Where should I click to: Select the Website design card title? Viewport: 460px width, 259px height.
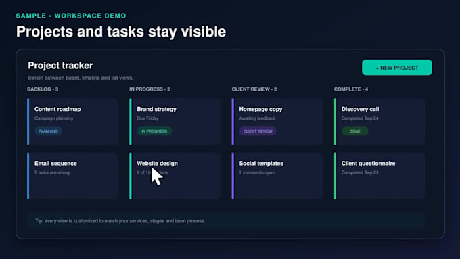point(157,164)
